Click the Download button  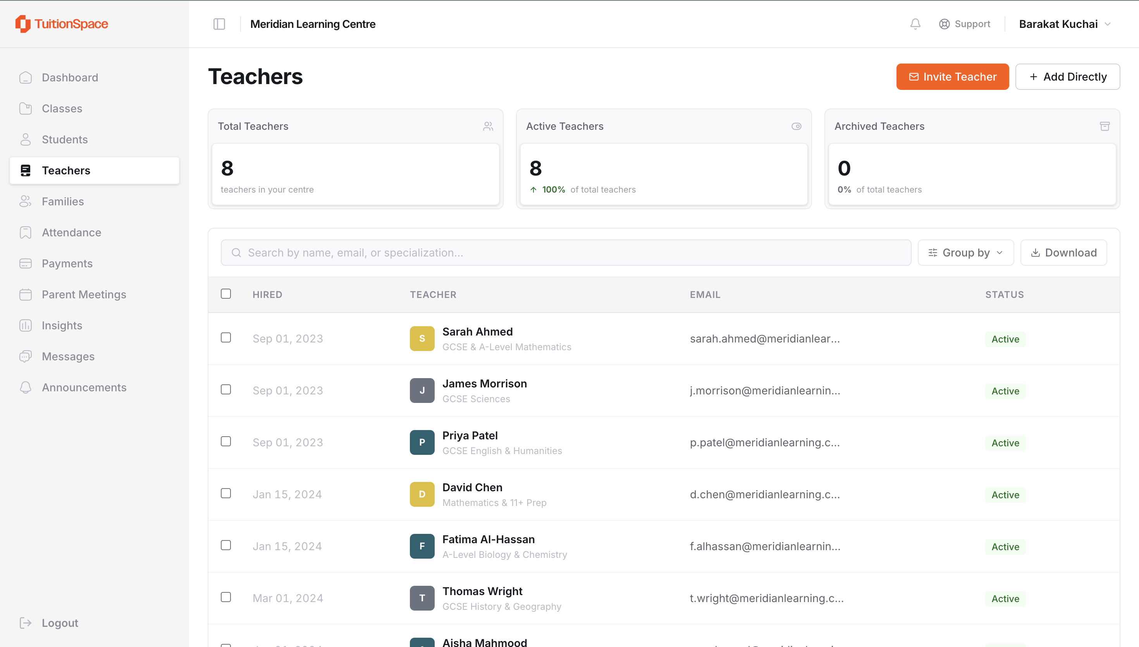[1063, 253]
